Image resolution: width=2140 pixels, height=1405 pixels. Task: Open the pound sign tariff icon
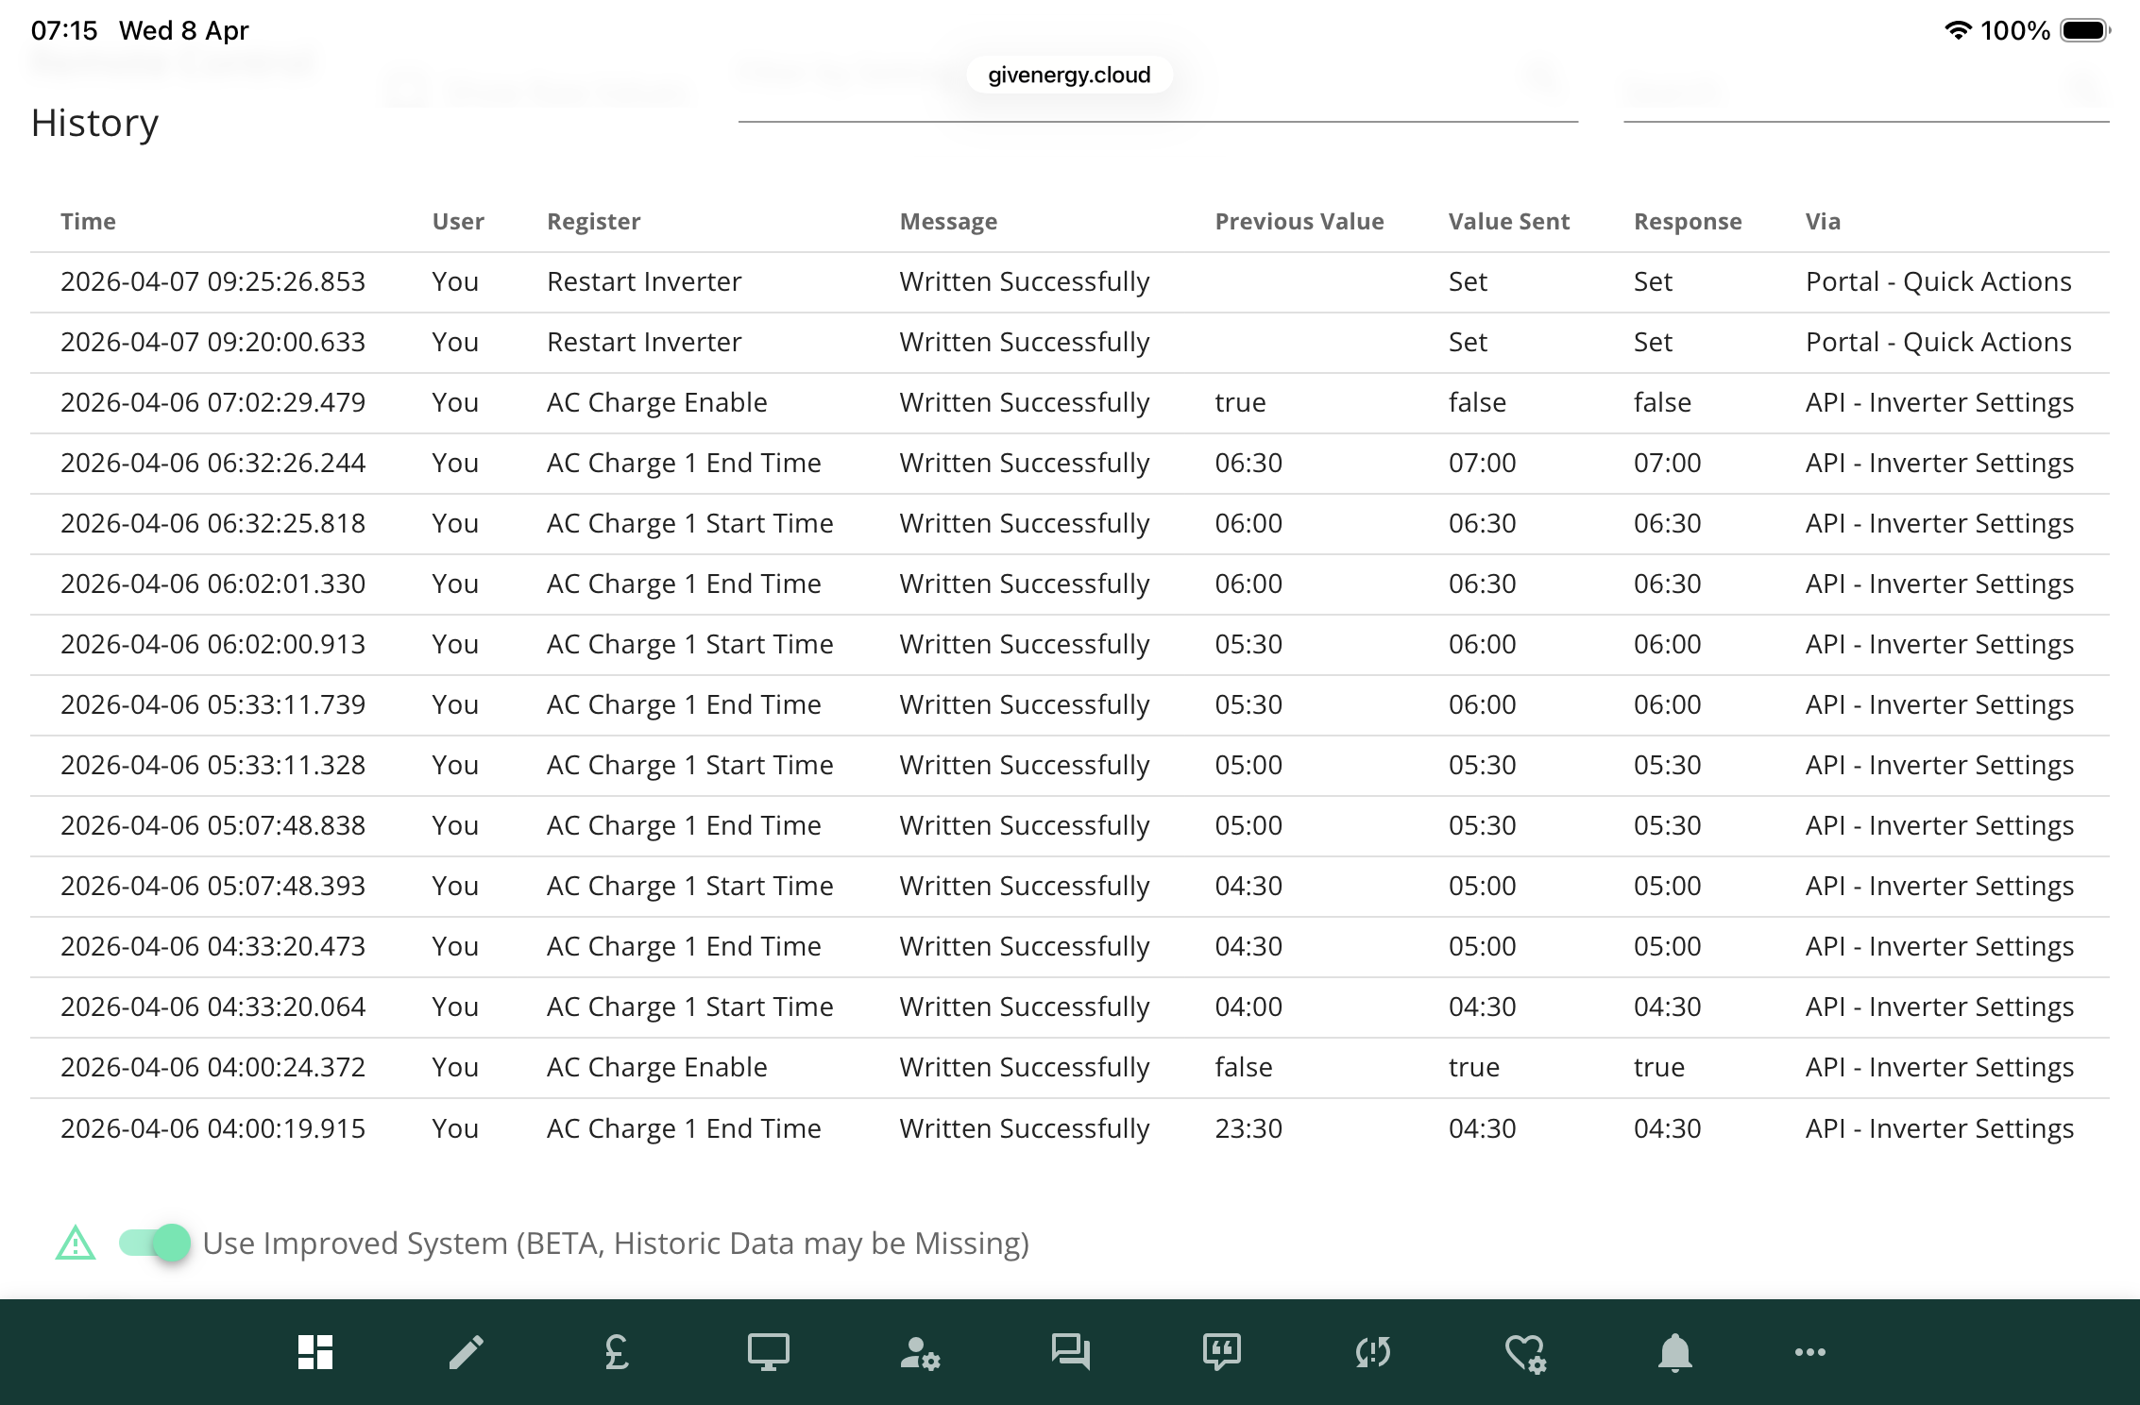click(x=617, y=1351)
